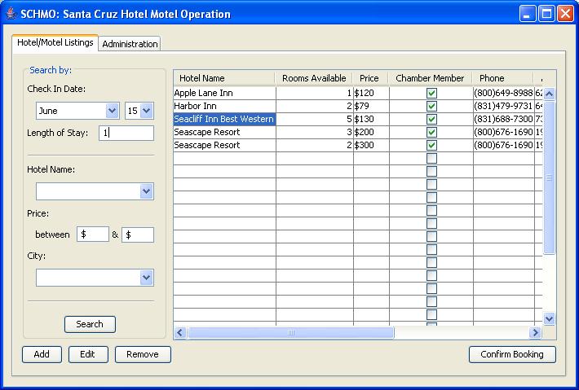Toggle Chamber Member checkbox for Seacliff Inn Best Western
579x390 pixels.
pyautogui.click(x=431, y=119)
